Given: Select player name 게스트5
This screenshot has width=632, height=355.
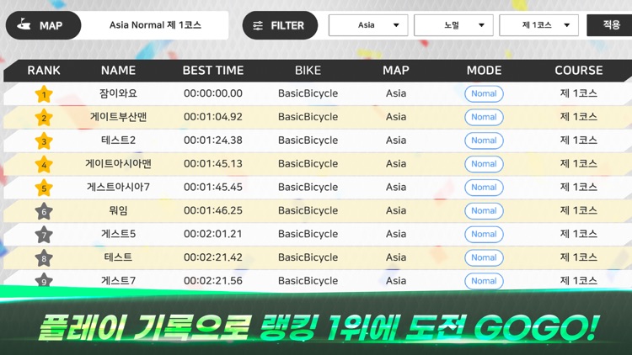Looking at the screenshot, I should point(118,234).
